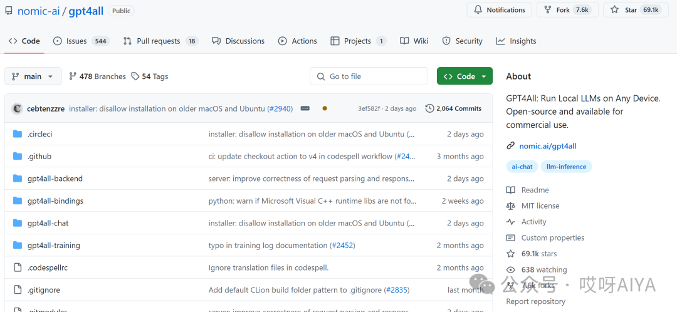
Task: Open the .codespellrc file
Action: 48,268
